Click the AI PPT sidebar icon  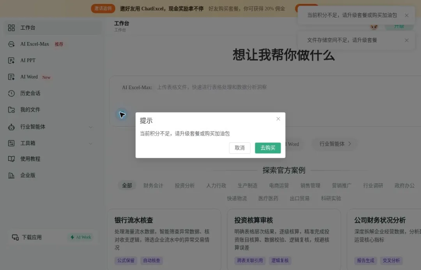point(11,60)
